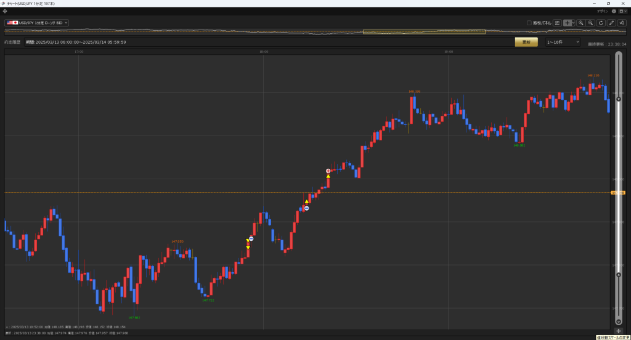Click the chart reload icon

click(x=601, y=23)
